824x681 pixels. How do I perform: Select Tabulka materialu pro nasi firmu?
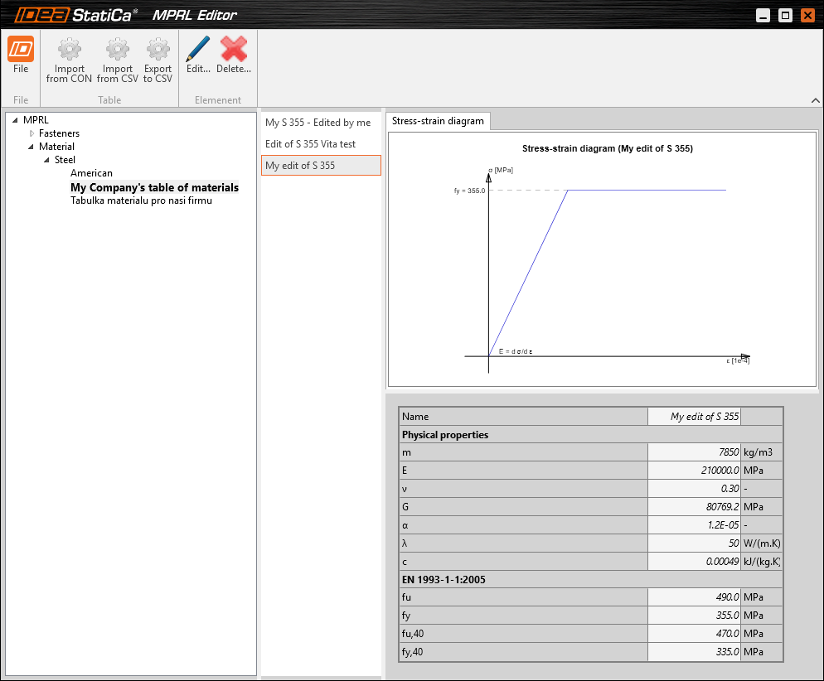pos(141,200)
